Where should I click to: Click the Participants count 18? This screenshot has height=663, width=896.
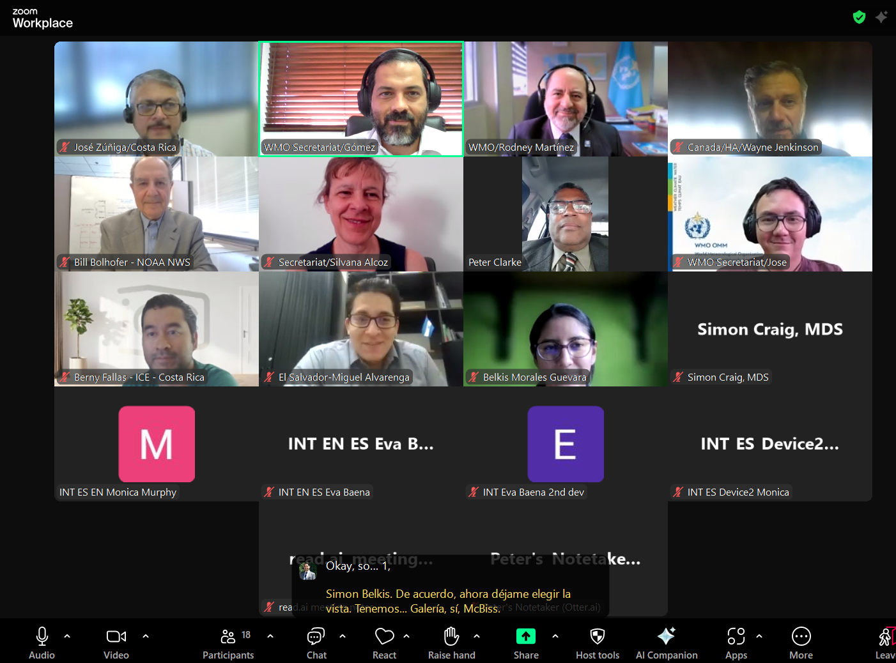pos(246,635)
